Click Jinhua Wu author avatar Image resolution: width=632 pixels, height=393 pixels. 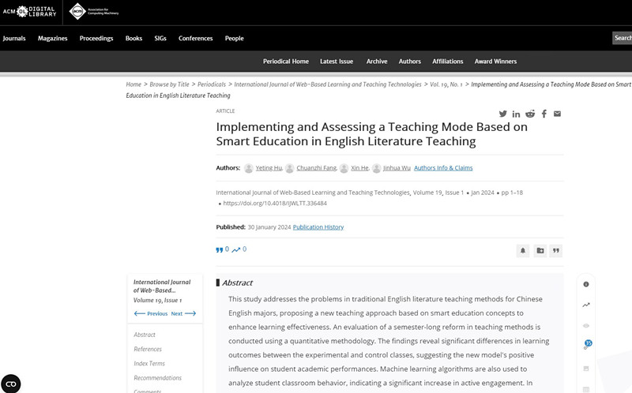[377, 168]
